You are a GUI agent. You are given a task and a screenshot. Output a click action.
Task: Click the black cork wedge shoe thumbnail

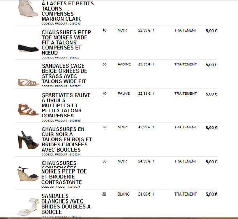(x=28, y=174)
